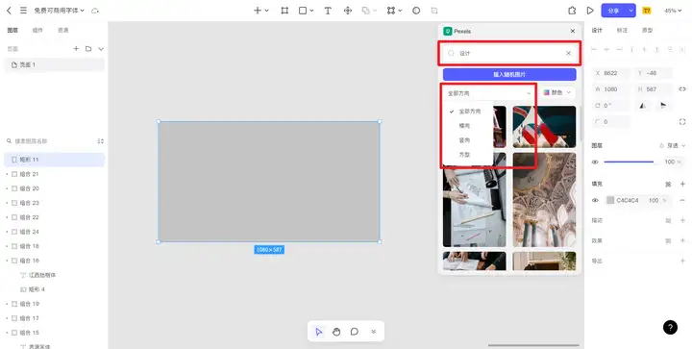Choose the second orientation option (landscape)
Screen dimensions: 692x349
(468, 126)
